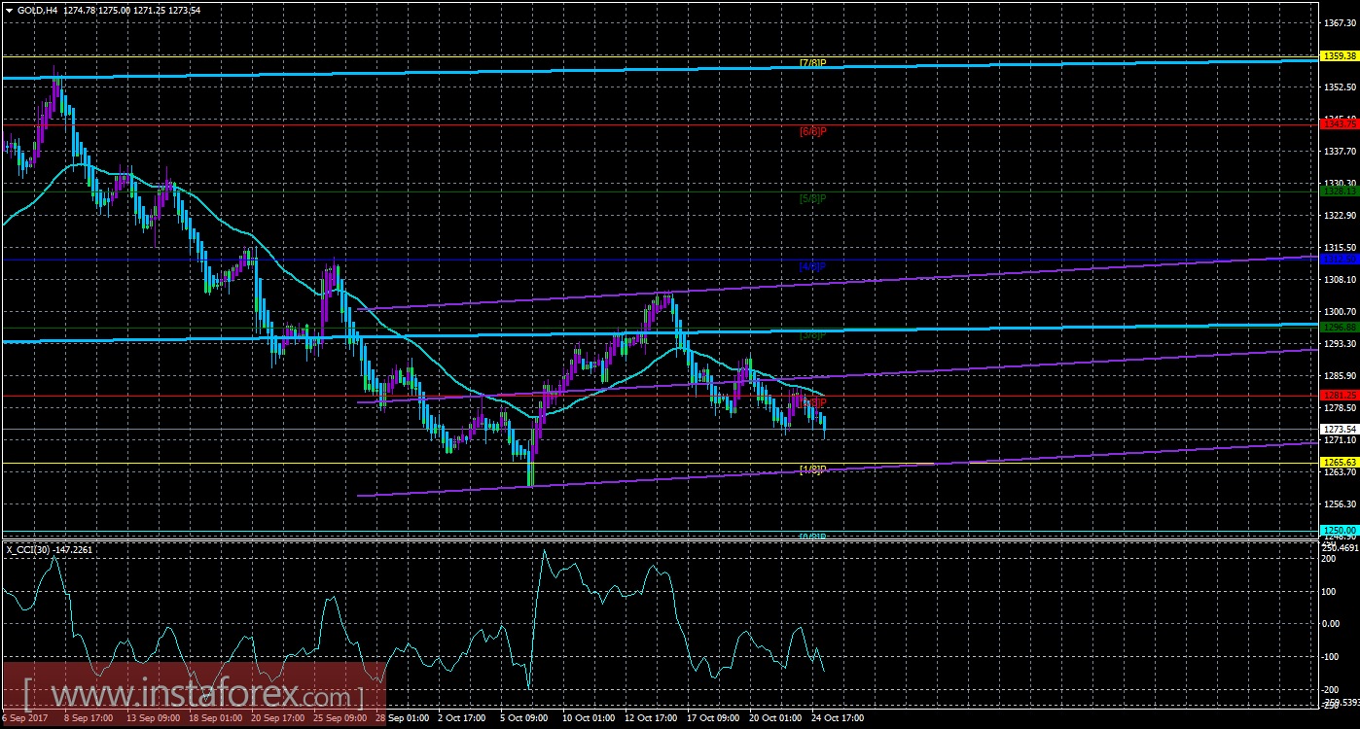Screen dimensions: 1360x729
Task: Click the 1285.90 price axis value
Action: (1340, 375)
